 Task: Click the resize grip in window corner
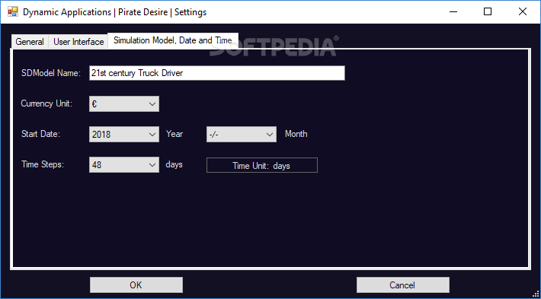(x=536, y=294)
